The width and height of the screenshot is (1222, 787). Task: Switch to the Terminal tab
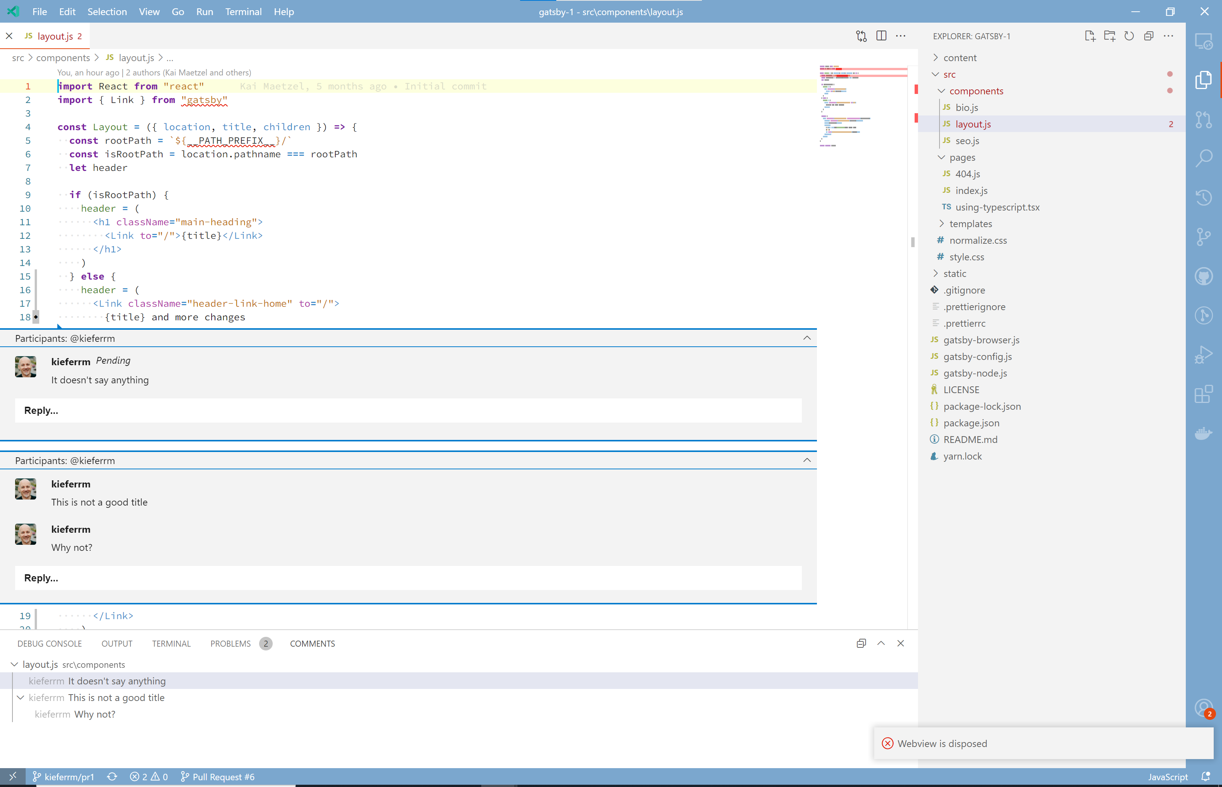click(171, 643)
